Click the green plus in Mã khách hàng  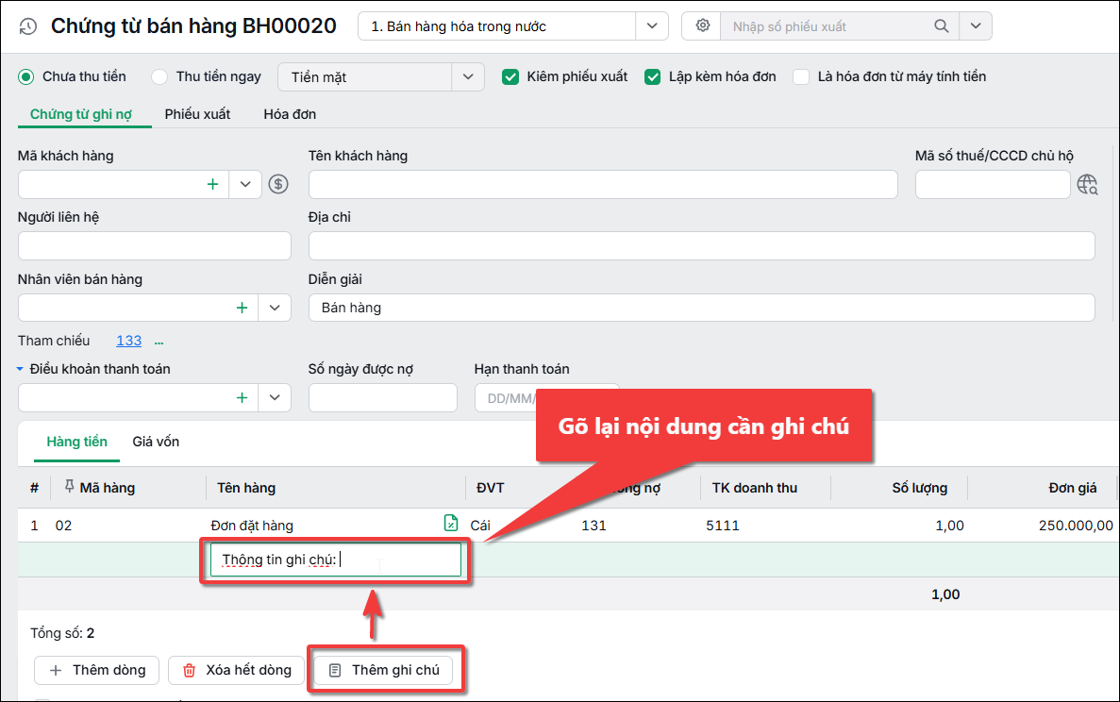pyautogui.click(x=212, y=184)
